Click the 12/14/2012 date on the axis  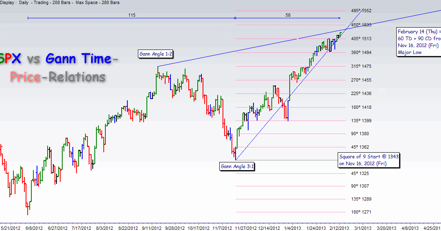[x=269, y=228]
